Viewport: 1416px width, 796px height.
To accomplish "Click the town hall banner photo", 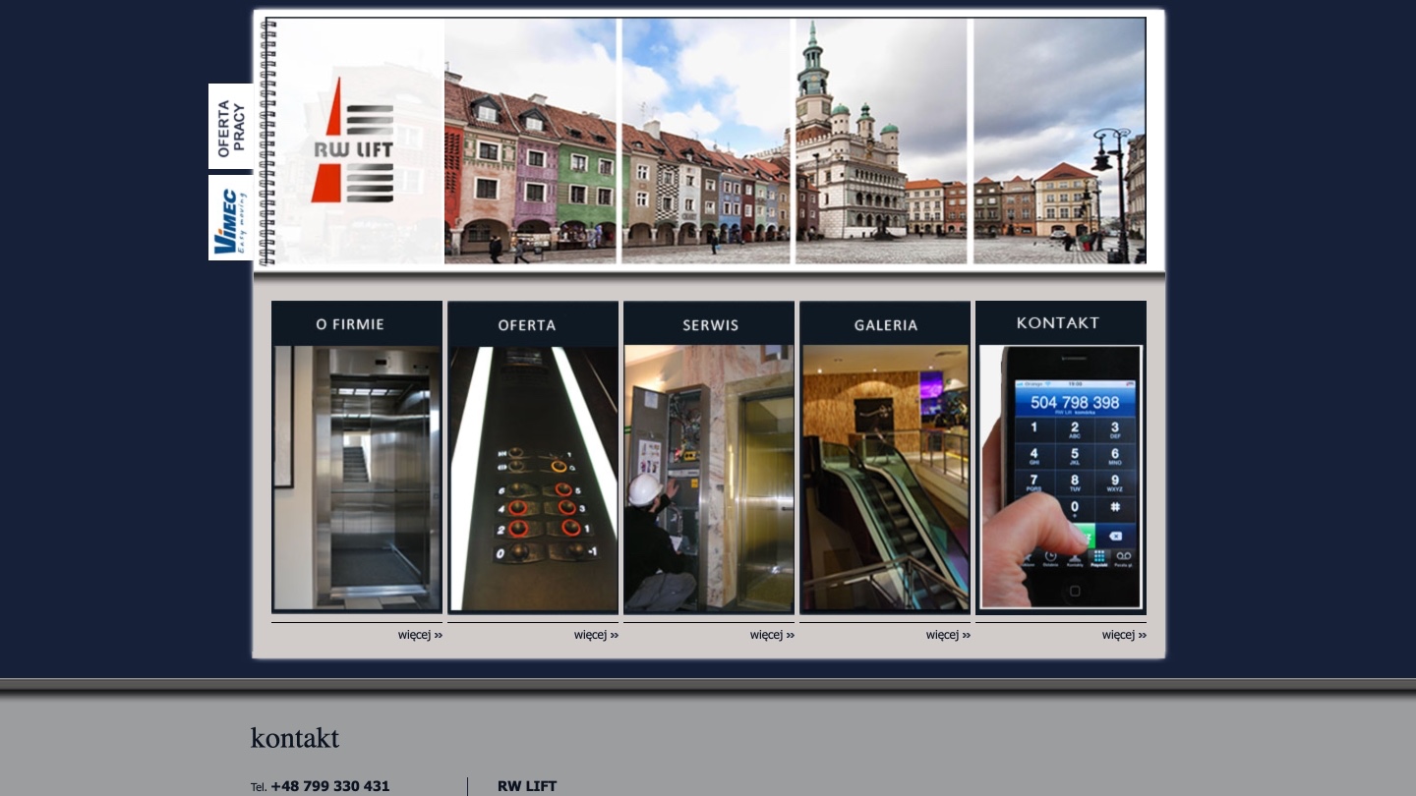I will (x=881, y=141).
